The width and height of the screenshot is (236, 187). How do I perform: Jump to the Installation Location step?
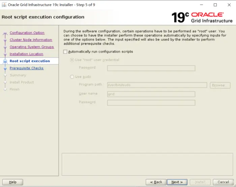coord(27,54)
